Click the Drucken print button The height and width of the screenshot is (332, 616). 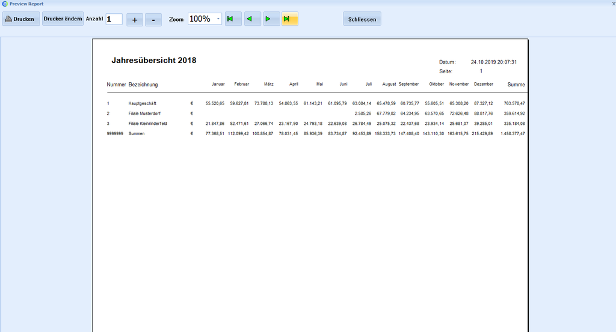coord(21,19)
